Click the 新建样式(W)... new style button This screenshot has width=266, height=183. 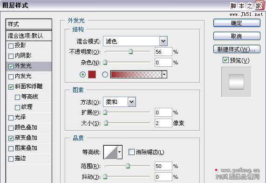click(x=237, y=49)
